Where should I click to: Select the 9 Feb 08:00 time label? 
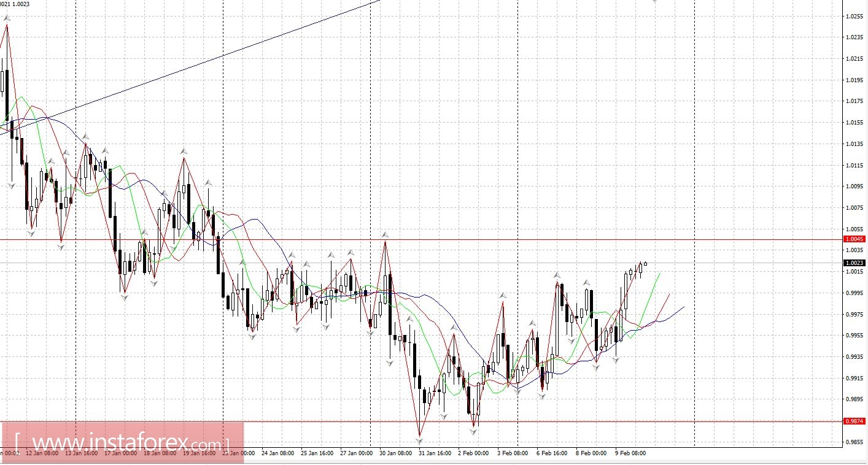pyautogui.click(x=631, y=453)
